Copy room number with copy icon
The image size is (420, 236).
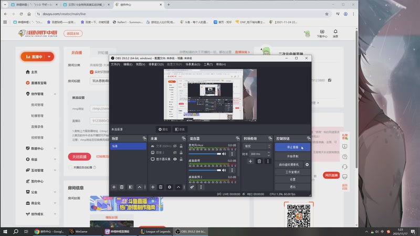[330, 80]
